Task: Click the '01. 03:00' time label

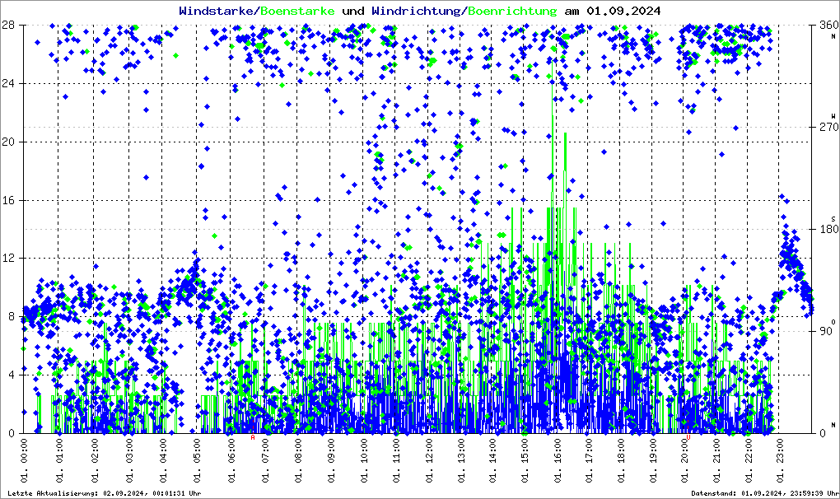Action: (x=128, y=460)
